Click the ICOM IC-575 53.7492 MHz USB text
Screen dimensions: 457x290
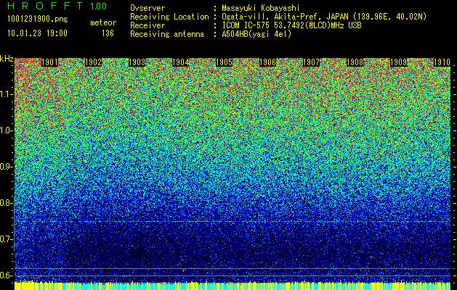(x=291, y=25)
